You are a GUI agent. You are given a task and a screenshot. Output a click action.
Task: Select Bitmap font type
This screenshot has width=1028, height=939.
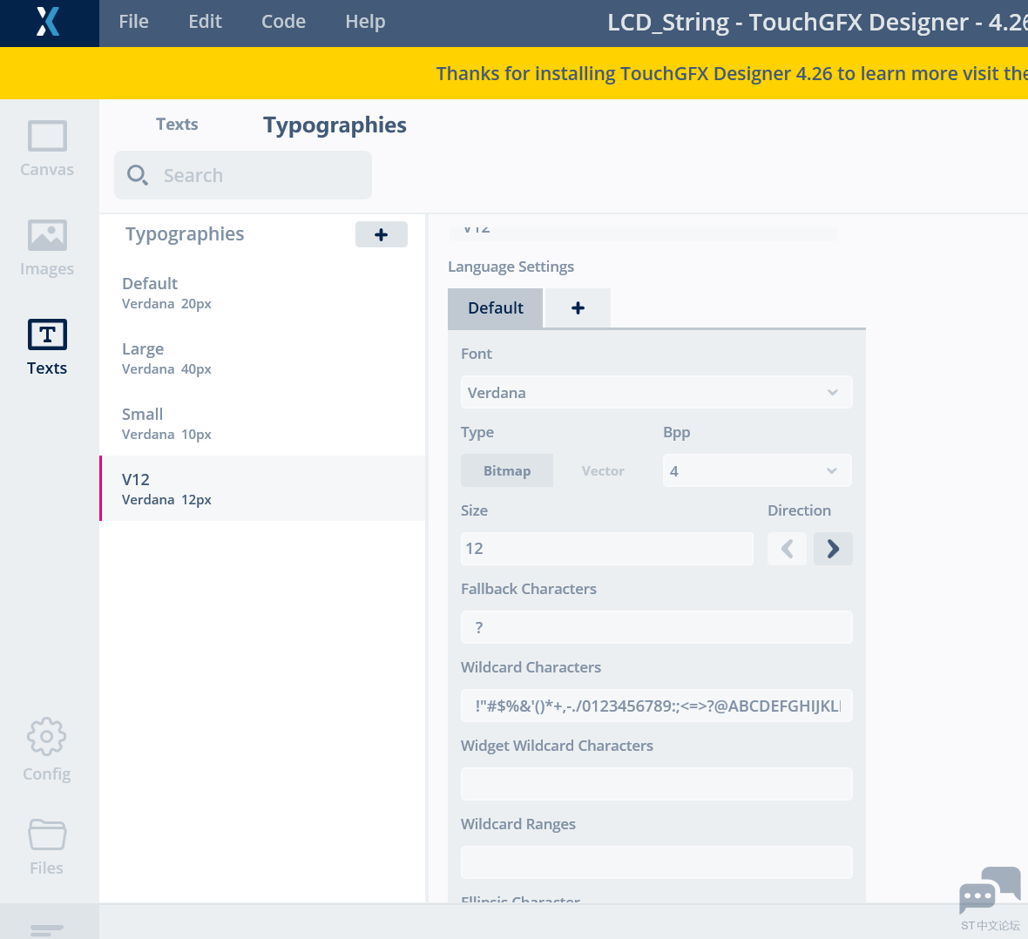coord(507,471)
